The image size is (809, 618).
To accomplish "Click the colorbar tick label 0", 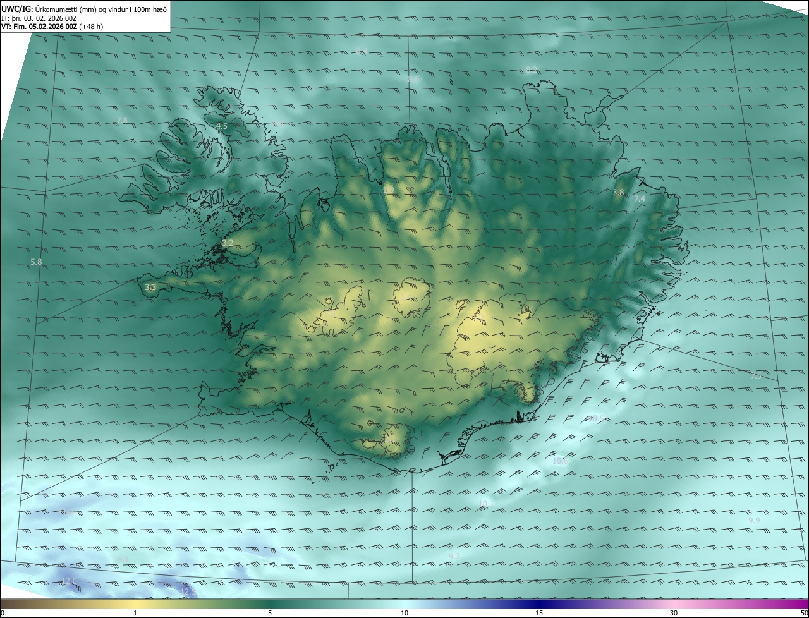I will point(3,613).
